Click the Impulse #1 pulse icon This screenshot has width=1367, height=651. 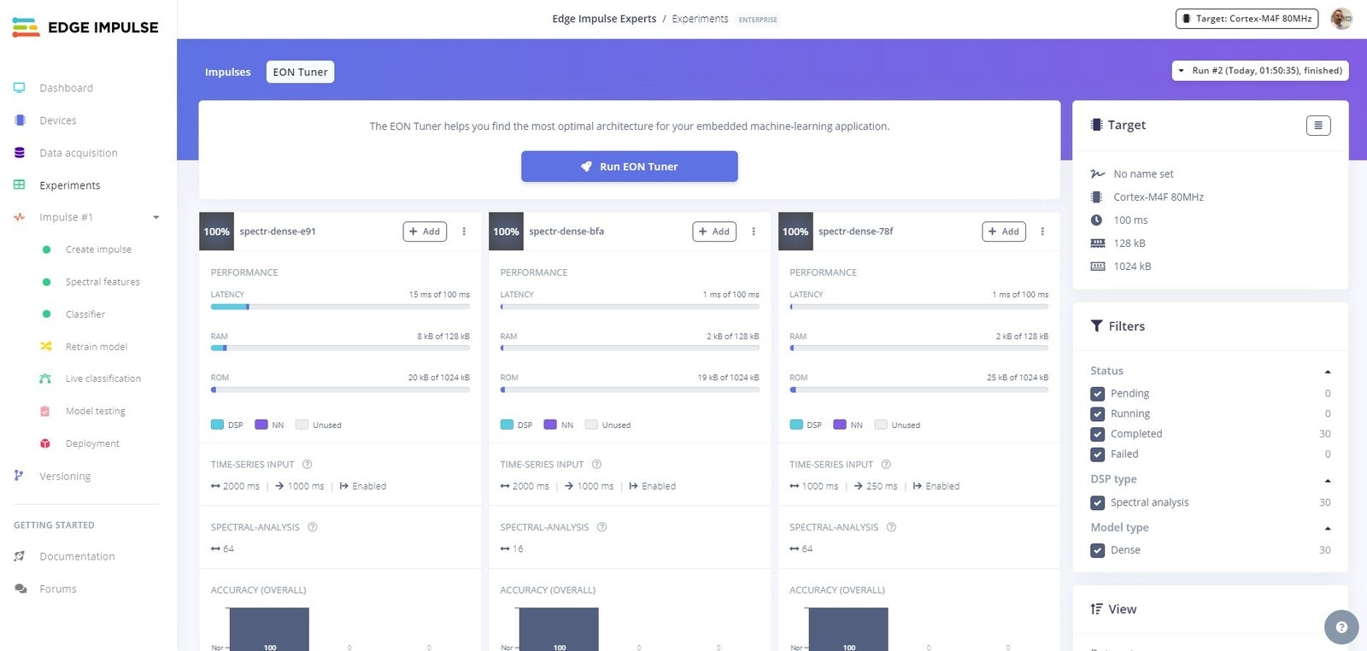[20, 217]
